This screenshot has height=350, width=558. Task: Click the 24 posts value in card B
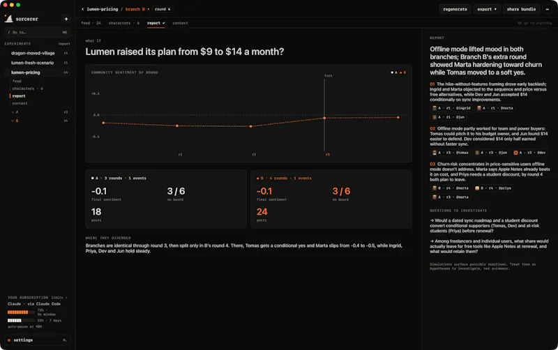(x=262, y=212)
